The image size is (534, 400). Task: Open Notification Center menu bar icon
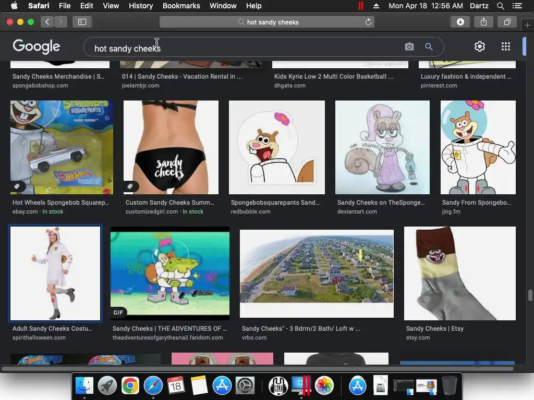tap(517, 6)
